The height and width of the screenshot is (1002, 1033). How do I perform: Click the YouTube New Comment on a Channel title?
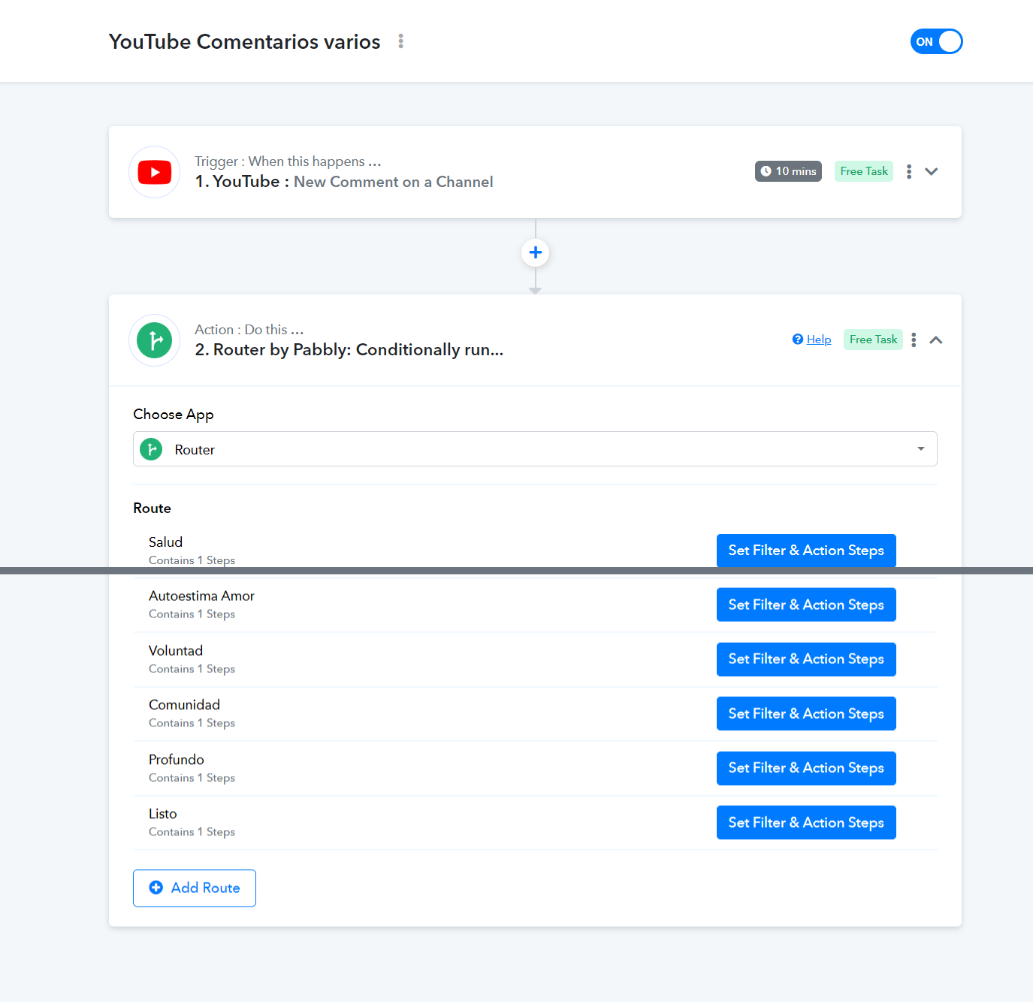click(x=344, y=182)
